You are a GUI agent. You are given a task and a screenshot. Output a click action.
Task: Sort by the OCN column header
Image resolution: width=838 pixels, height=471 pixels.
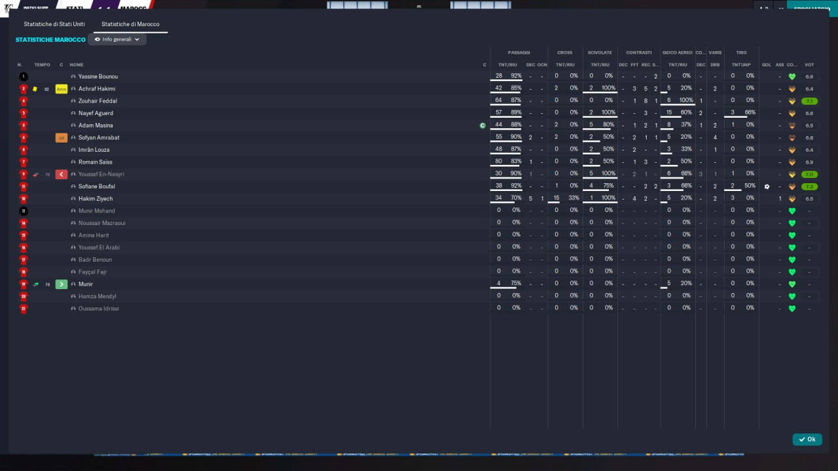542,65
